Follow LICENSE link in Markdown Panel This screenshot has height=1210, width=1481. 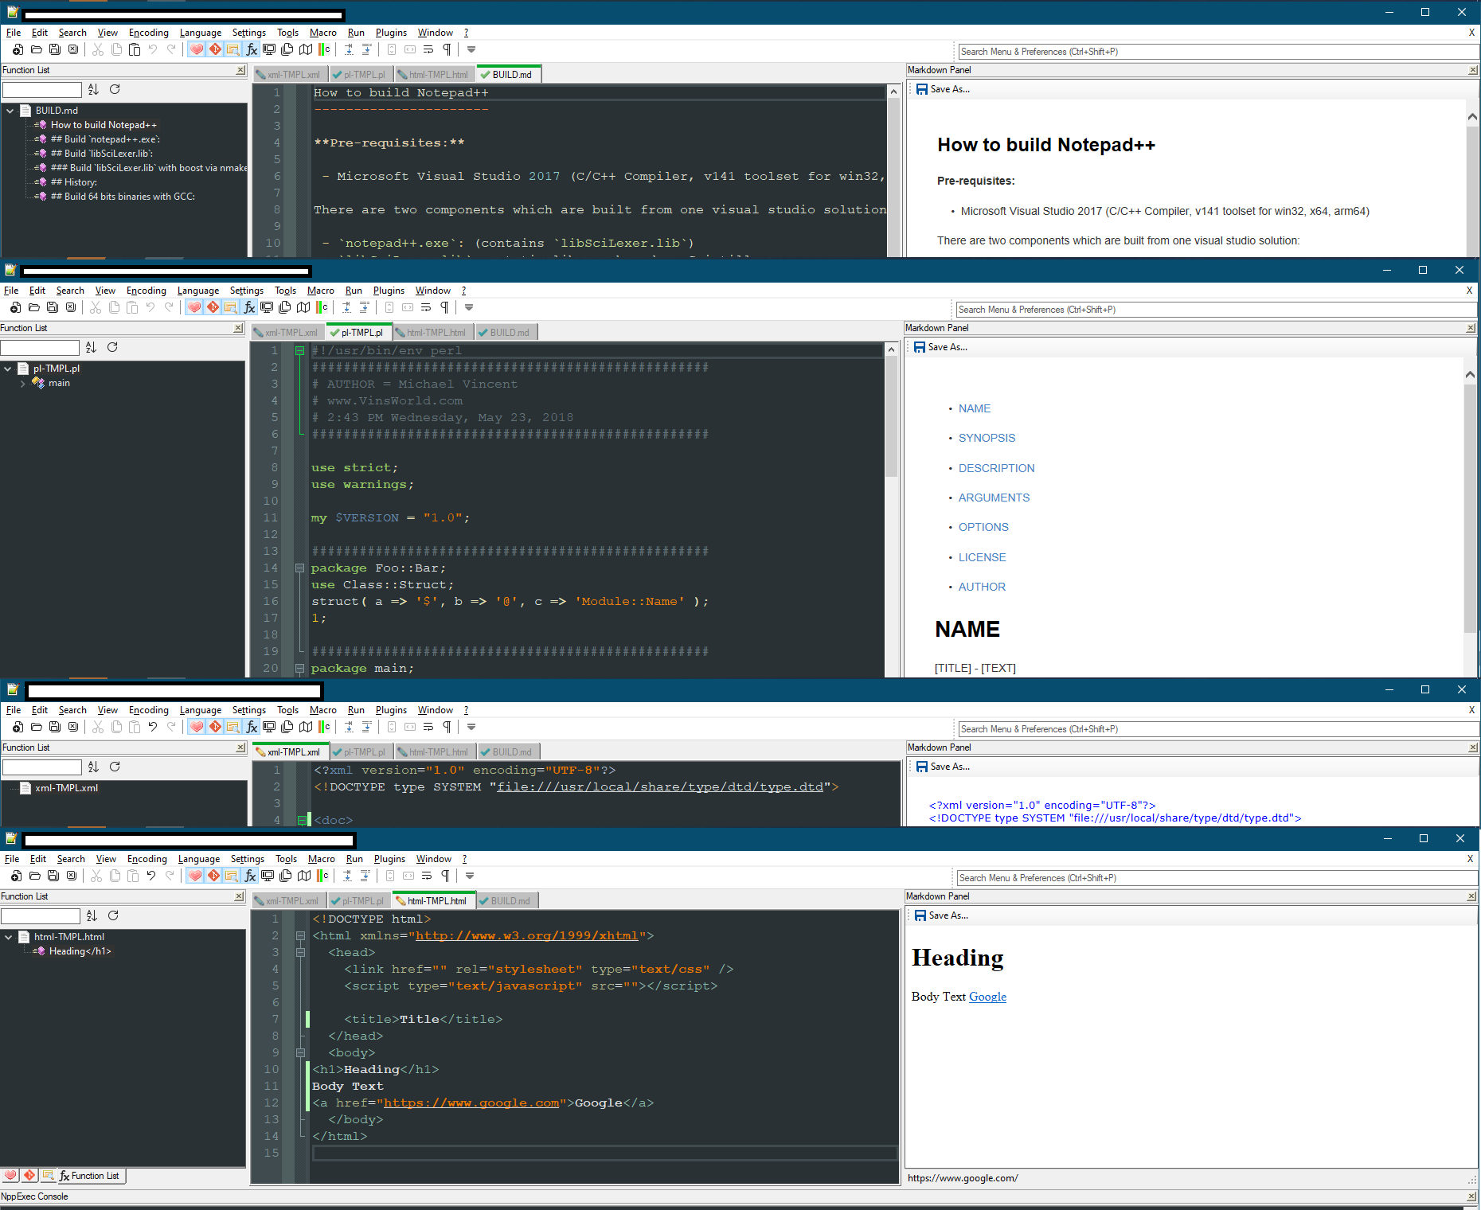pyautogui.click(x=982, y=557)
